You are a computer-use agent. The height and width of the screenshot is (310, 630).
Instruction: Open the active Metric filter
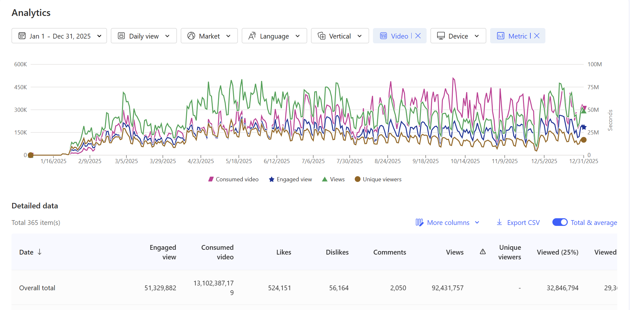pyautogui.click(x=518, y=36)
